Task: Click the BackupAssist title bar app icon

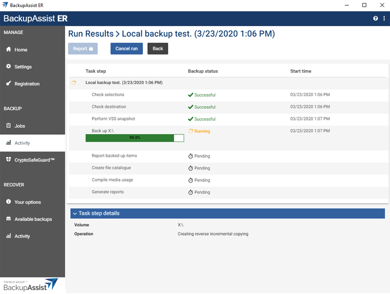Action: point(5,5)
